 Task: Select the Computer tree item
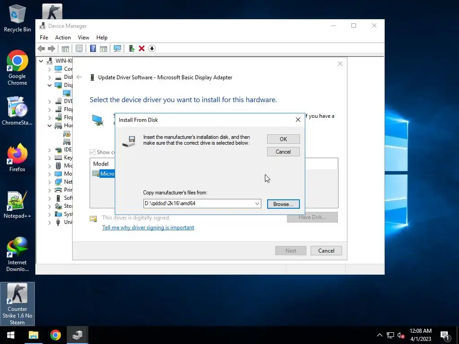point(64,69)
